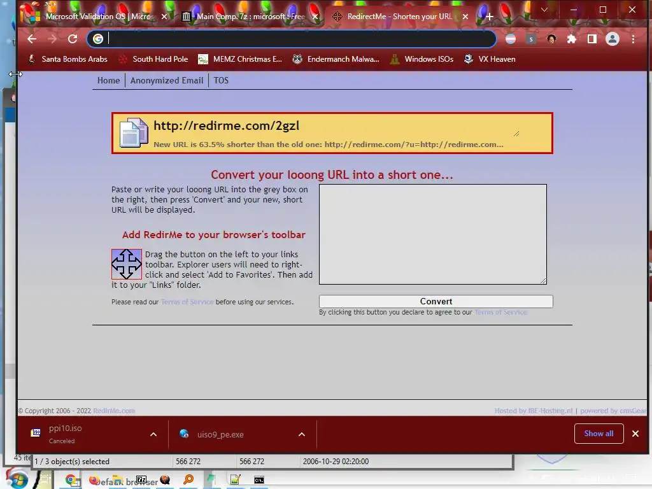Open the IBE-Hosting.nl footer link
Screen dimensions: 652x489
pos(534,411)
